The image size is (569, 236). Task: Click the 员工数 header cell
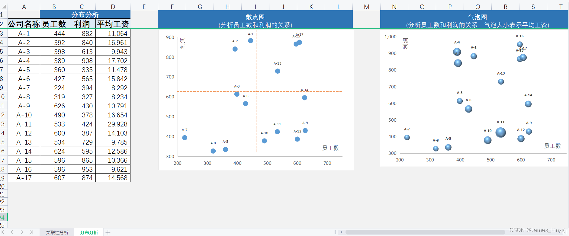[54, 24]
